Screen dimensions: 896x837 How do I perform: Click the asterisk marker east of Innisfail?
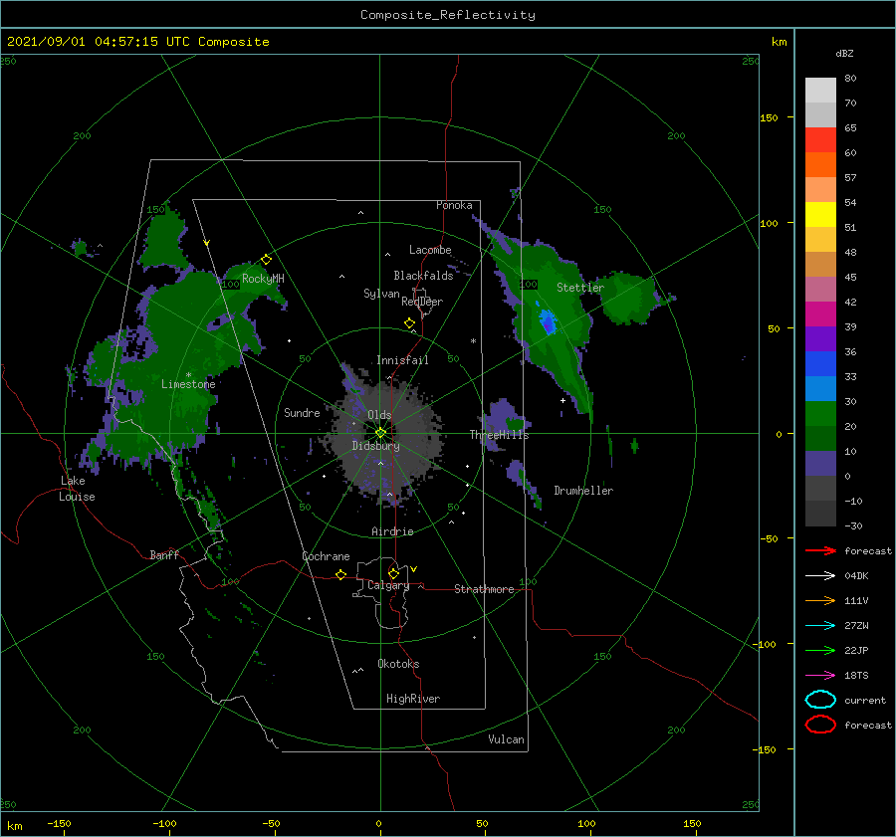(x=473, y=341)
